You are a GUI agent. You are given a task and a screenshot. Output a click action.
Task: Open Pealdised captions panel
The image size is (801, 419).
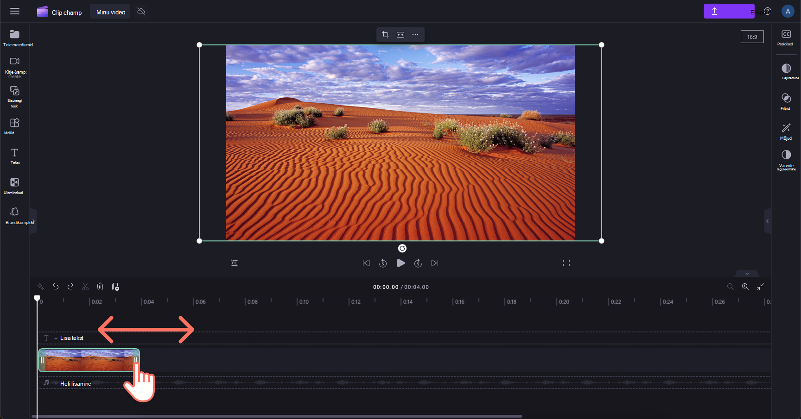(x=786, y=38)
